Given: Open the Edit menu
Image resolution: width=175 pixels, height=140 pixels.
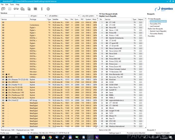Looking at the screenshot, I should click(x=7, y=5).
